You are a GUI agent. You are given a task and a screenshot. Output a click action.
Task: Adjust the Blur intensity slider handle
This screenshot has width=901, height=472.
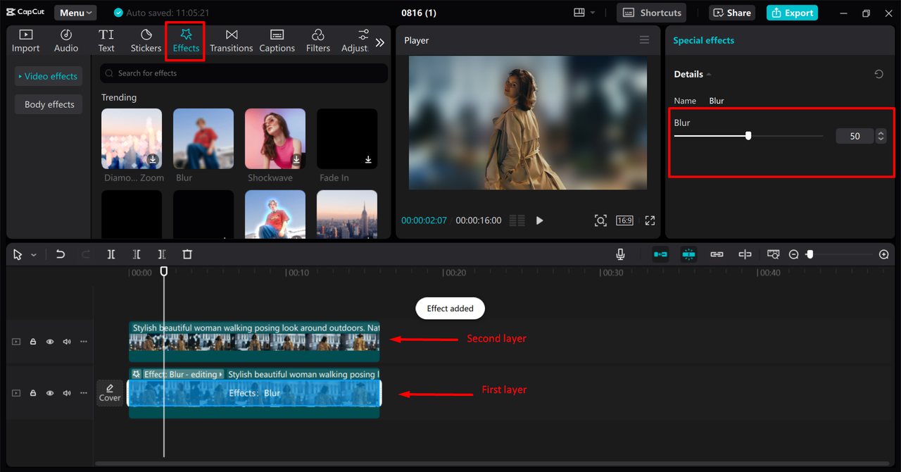pyautogui.click(x=748, y=136)
